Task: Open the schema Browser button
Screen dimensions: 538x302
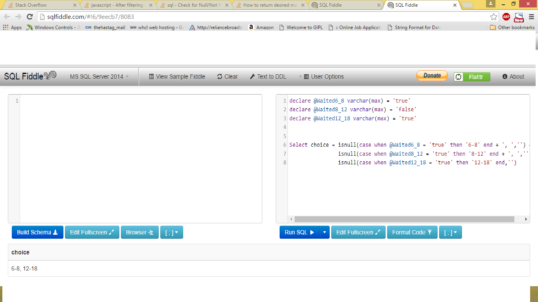Action: coord(140,232)
